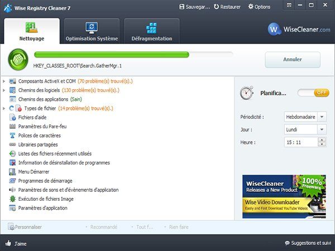The image size is (335, 251).
Task: Click the Options gear icon
Action: pos(251,7)
